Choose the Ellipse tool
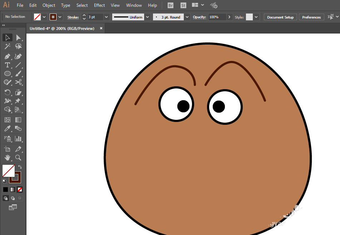The height and width of the screenshot is (235, 340). 7,73
